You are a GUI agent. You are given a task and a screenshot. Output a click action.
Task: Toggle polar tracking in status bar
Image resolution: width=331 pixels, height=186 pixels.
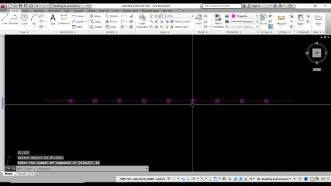click(x=193, y=179)
